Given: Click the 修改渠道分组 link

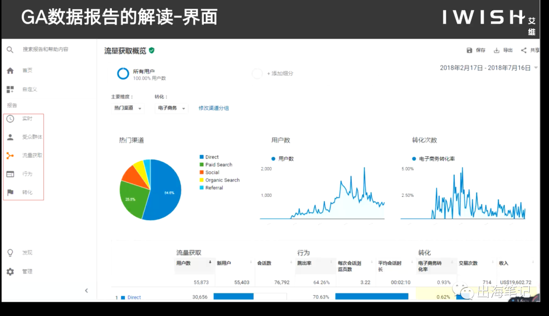Looking at the screenshot, I should (213, 108).
